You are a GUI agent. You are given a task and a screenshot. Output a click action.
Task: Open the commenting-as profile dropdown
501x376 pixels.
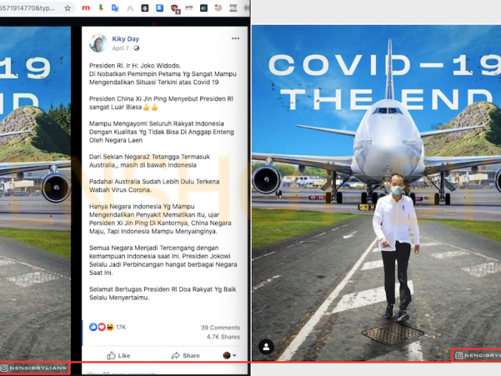pos(229,355)
